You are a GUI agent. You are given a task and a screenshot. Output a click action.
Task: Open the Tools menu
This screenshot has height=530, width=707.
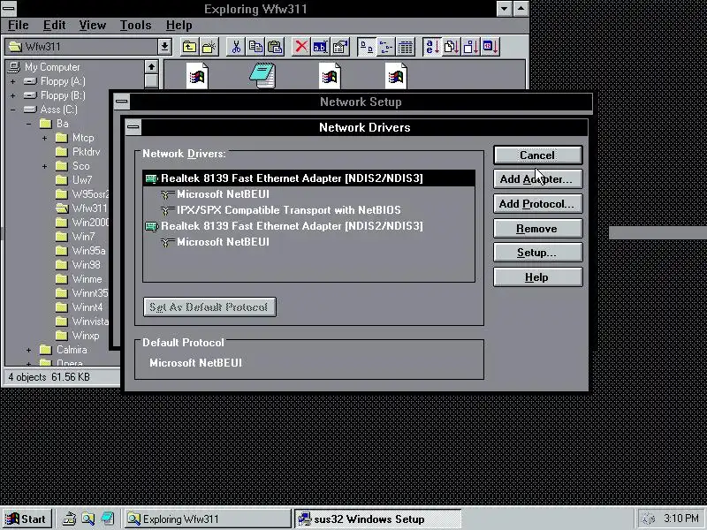click(x=135, y=26)
